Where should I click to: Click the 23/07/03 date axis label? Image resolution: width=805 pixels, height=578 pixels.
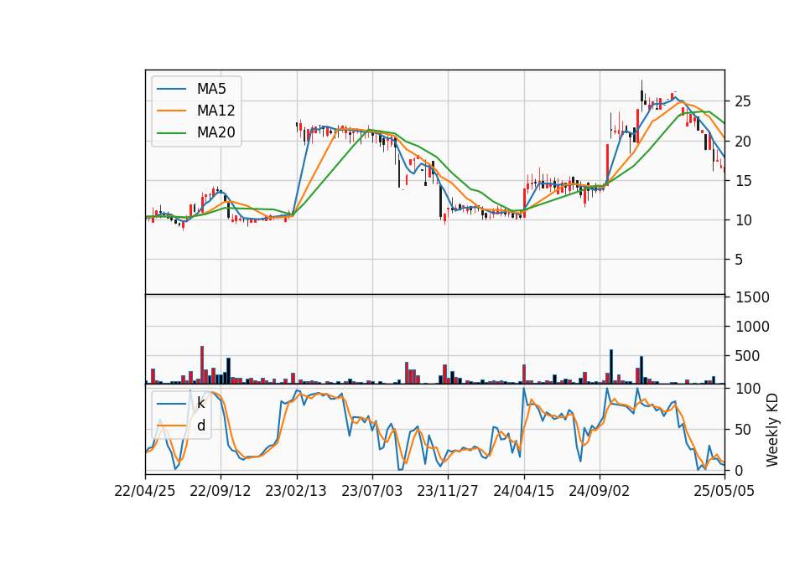point(371,491)
